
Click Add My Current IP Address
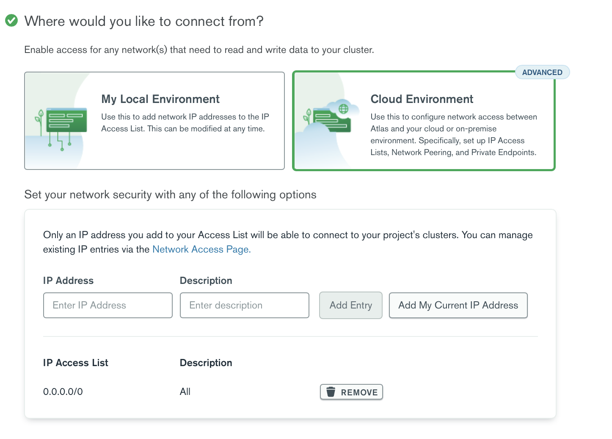[458, 305]
